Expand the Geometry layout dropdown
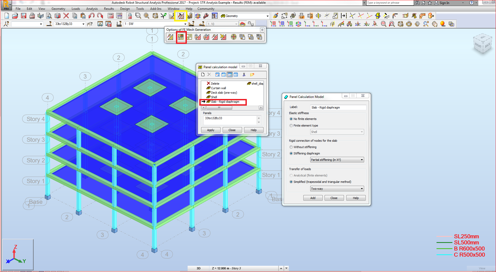The height and width of the screenshot is (272, 496). (268, 16)
